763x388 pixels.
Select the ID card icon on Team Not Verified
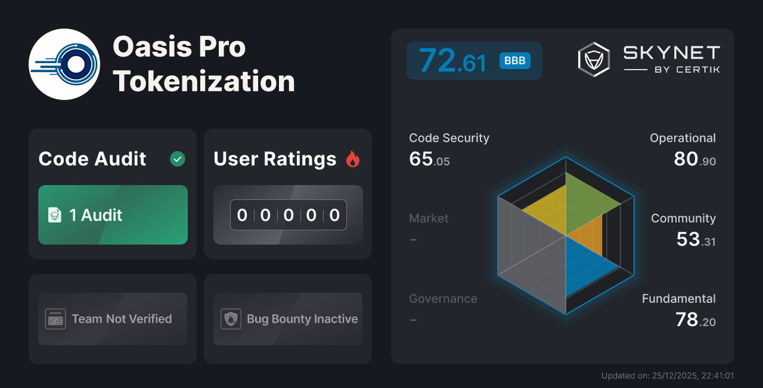tap(55, 319)
